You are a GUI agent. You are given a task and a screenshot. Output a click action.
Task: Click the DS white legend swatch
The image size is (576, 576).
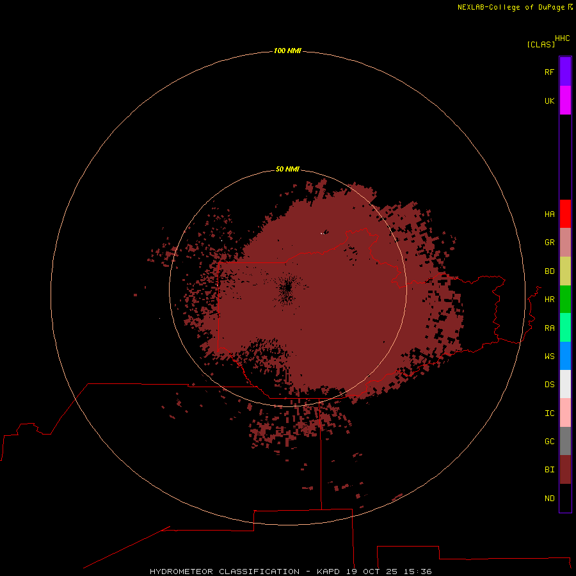(x=565, y=384)
